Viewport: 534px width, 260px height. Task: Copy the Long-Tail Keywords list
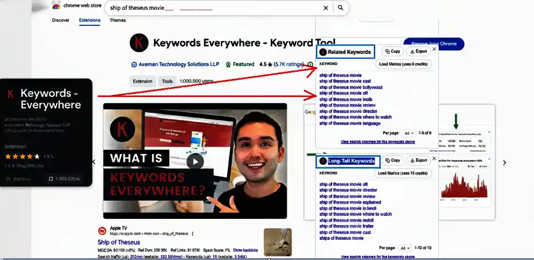click(x=392, y=161)
